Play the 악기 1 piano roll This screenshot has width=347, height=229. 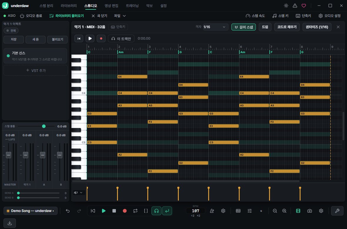coord(90,38)
